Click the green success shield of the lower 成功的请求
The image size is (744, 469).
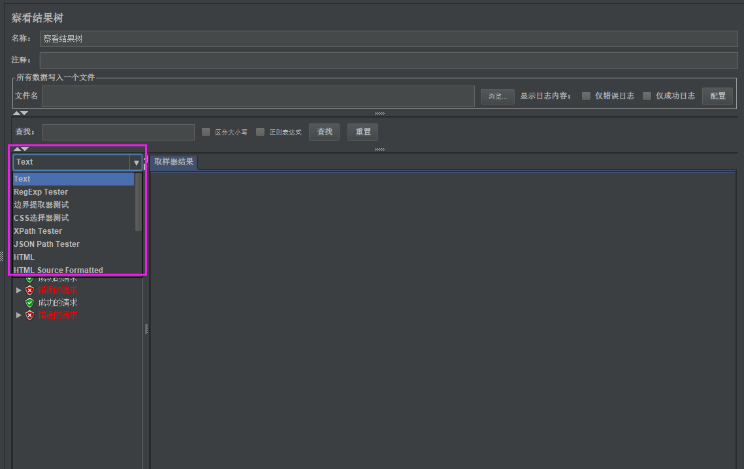click(29, 302)
